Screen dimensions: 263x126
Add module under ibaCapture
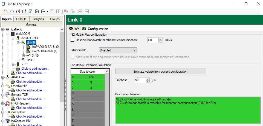pyautogui.click(x=31, y=116)
